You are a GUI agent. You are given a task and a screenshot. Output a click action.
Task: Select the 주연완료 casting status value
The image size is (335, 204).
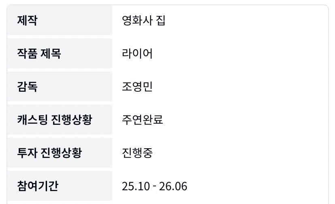pyautogui.click(x=142, y=120)
